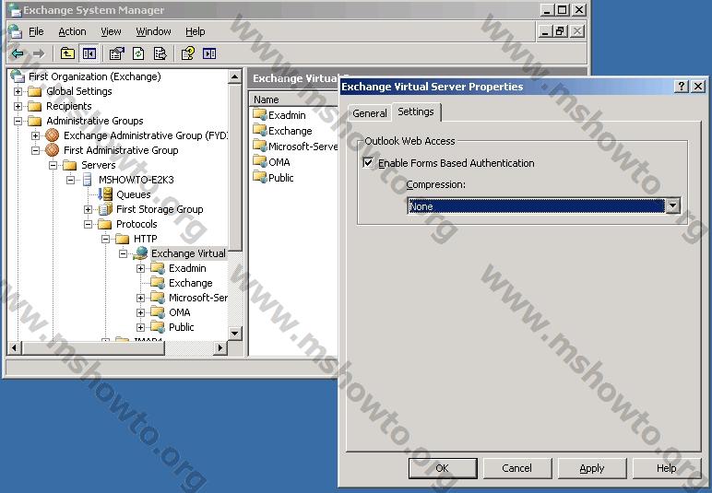The image size is (712, 493).
Task: Expand Exchange Administrative Group (FYD node
Action: click(35, 135)
